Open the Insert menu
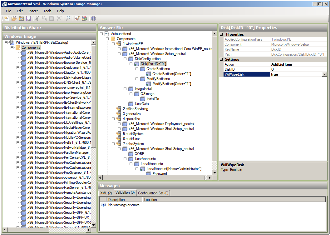The height and width of the screenshot is (235, 330). (33, 11)
